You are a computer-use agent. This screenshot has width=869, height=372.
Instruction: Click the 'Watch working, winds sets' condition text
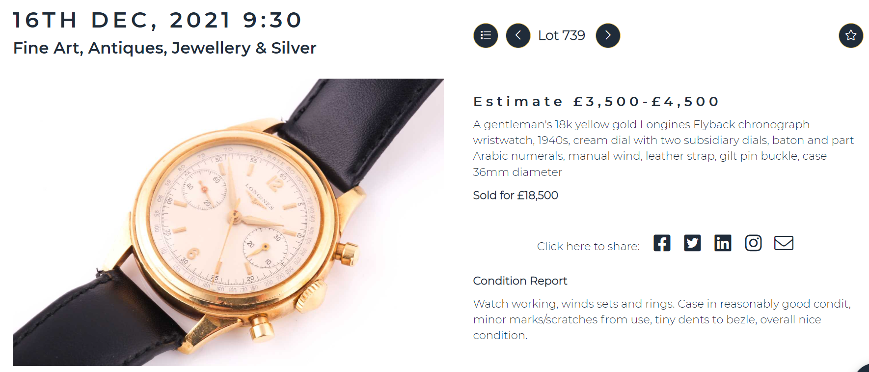(661, 319)
